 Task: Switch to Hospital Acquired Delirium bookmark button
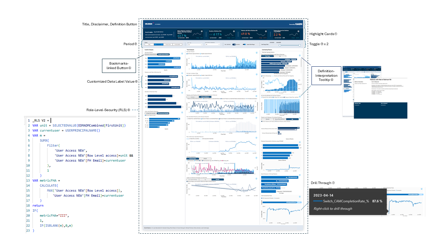pos(163,55)
